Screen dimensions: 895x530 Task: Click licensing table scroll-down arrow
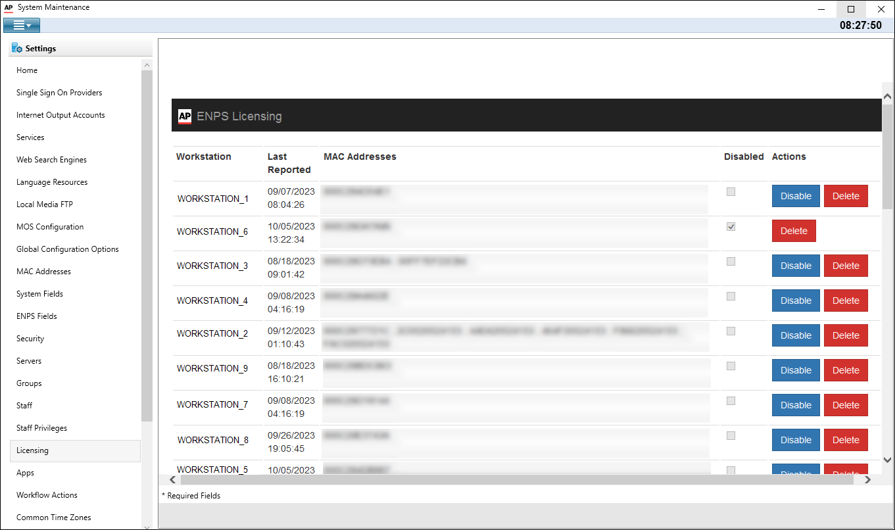(x=888, y=460)
